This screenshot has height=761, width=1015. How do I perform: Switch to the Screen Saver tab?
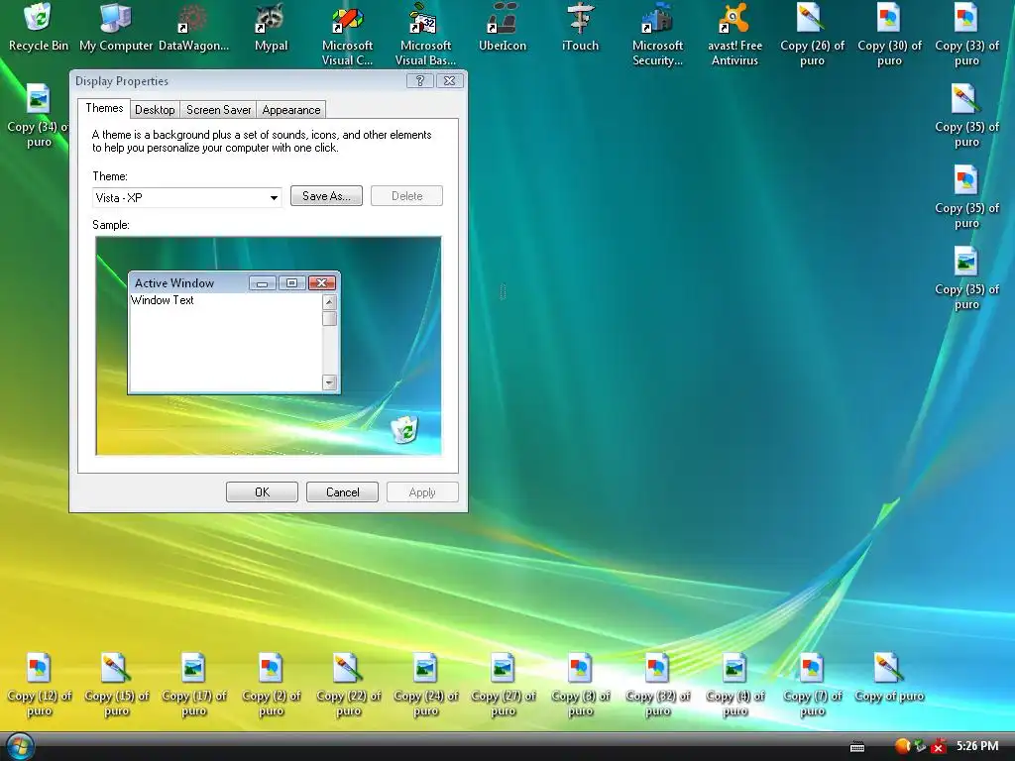tap(218, 110)
